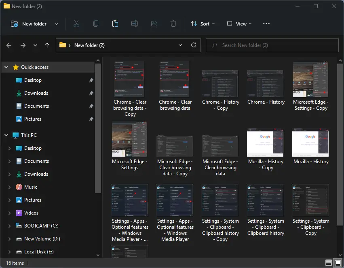Image resolution: width=344 pixels, height=268 pixels.
Task: Go up one folder level arrow
Action: point(47,45)
